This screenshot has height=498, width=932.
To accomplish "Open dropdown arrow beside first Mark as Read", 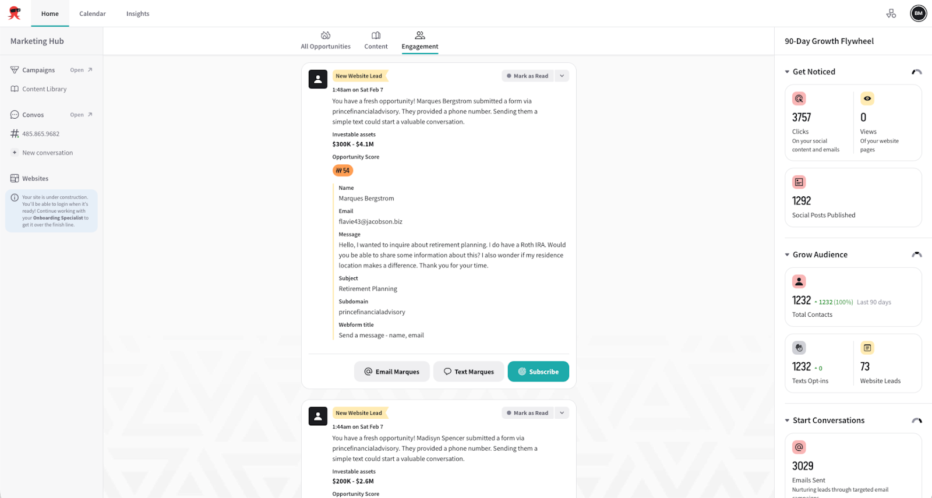I will coord(562,76).
